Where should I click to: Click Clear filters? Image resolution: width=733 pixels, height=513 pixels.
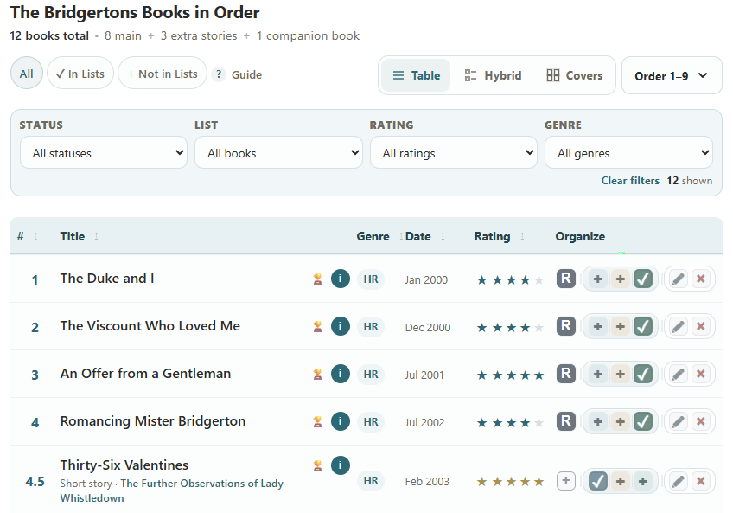629,181
